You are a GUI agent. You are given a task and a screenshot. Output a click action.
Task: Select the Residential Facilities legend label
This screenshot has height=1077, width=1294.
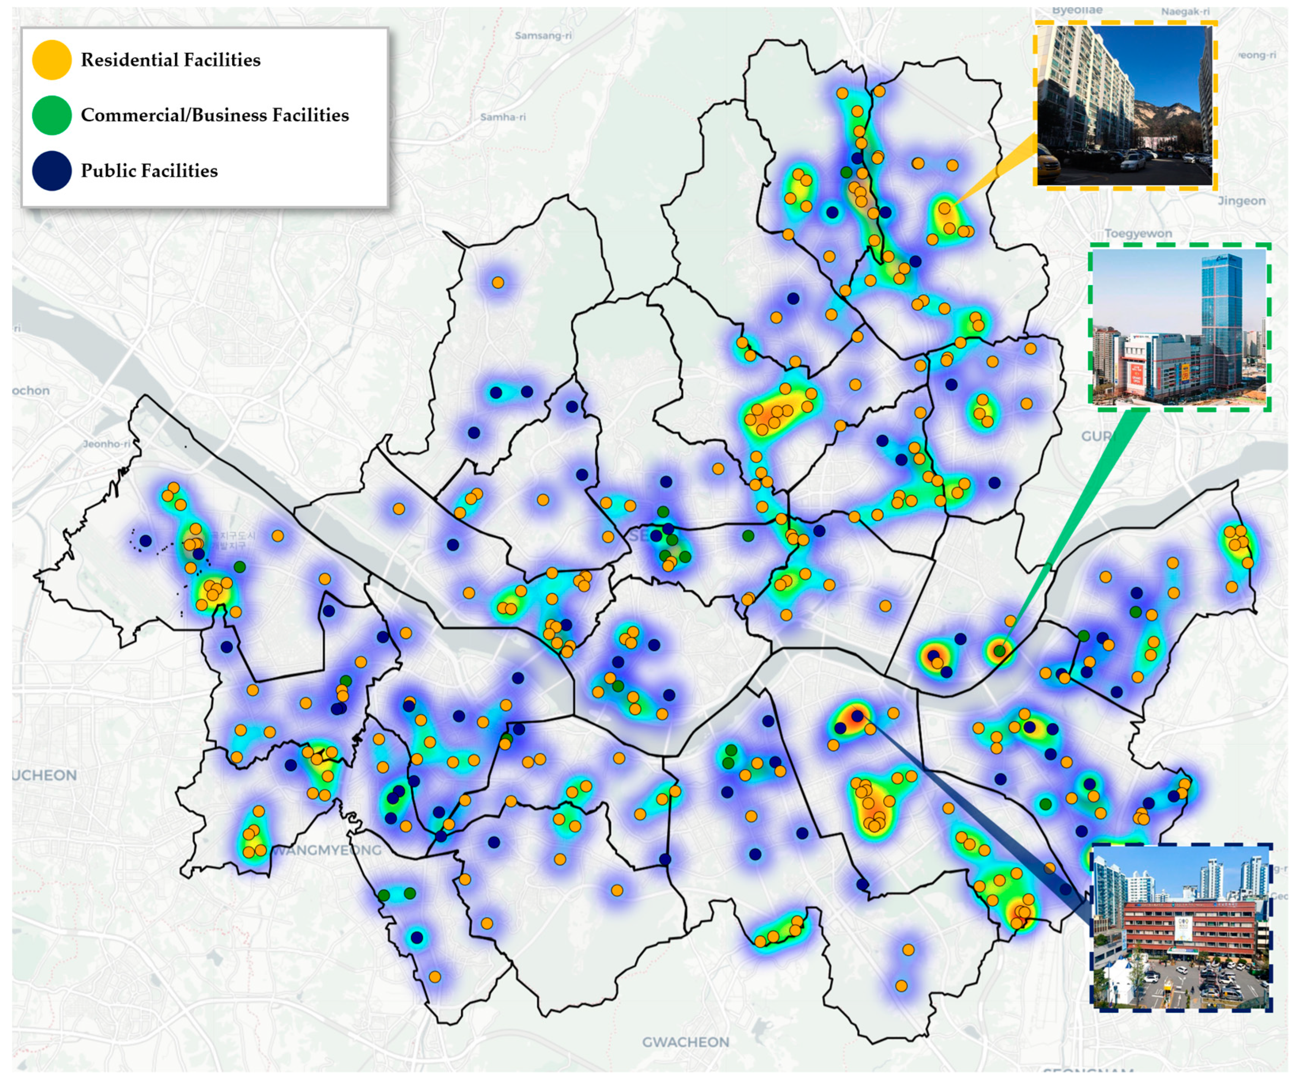pyautogui.click(x=171, y=60)
